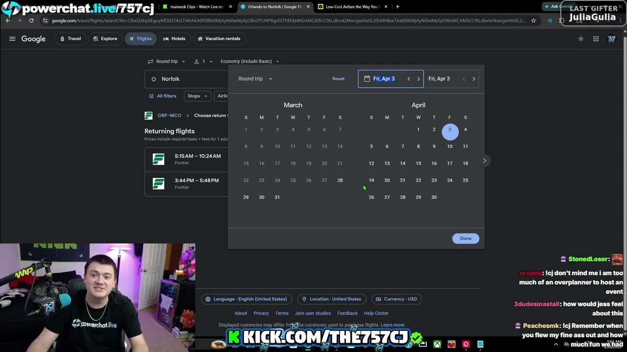The width and height of the screenshot is (627, 352).
Task: Bookmark this page with star icon
Action: [x=533, y=21]
